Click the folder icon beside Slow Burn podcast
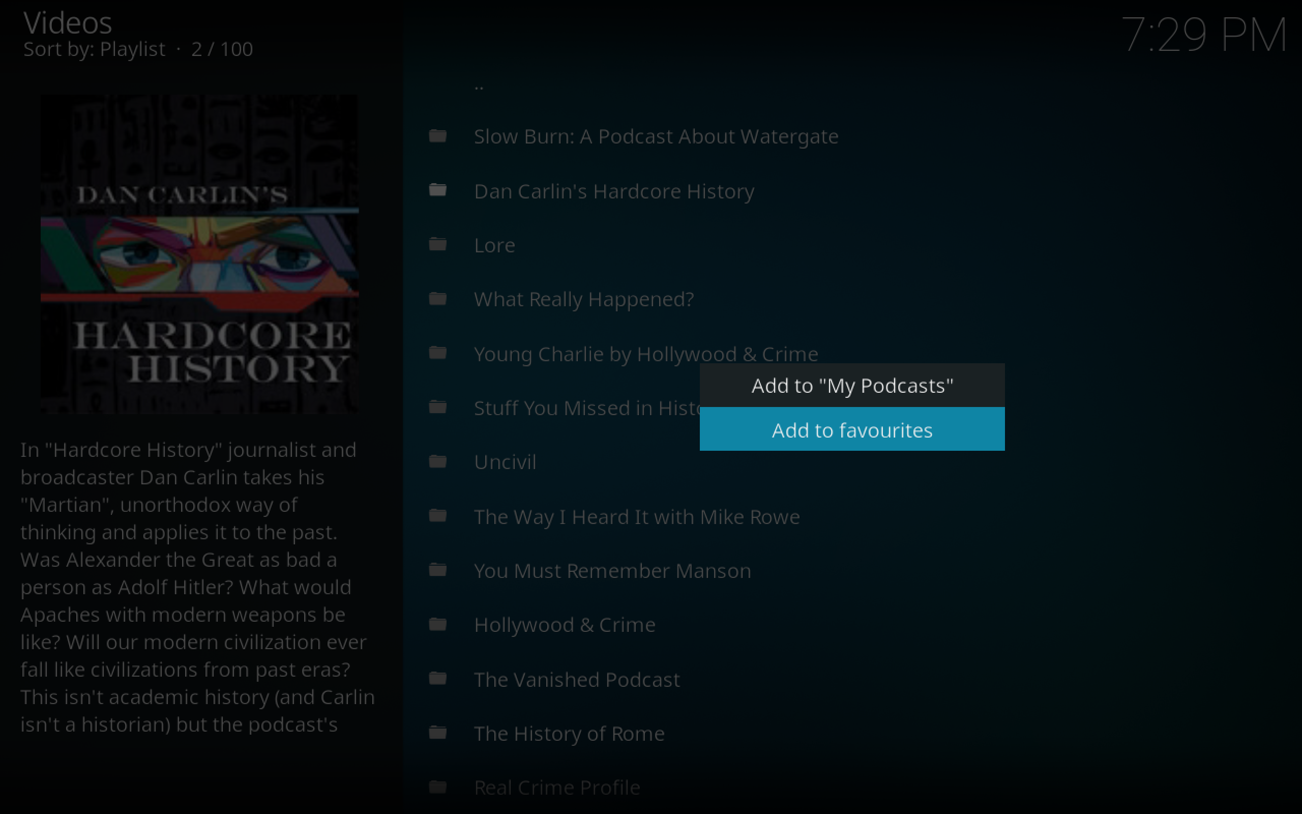 point(437,136)
